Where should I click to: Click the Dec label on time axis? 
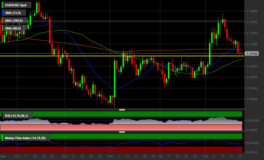pos(110,157)
